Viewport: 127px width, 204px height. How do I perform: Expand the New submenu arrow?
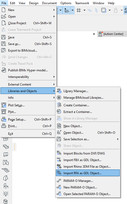(54, 10)
